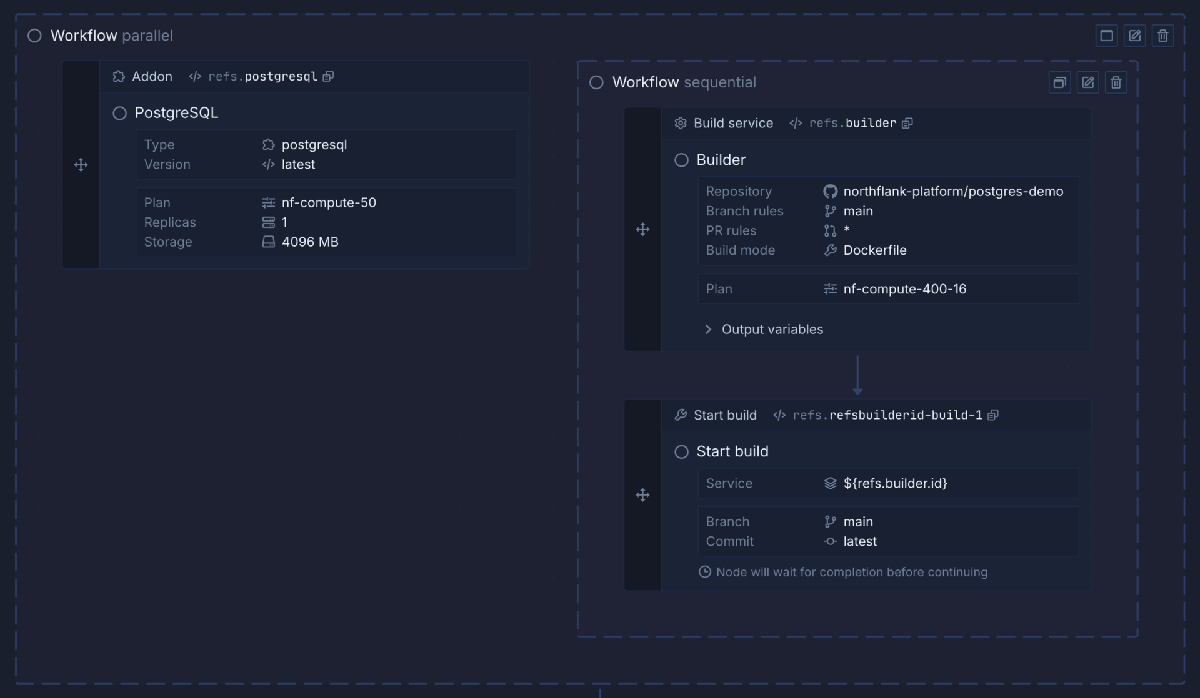
Task: Grab the move handle of the Addon node
Action: click(x=81, y=165)
